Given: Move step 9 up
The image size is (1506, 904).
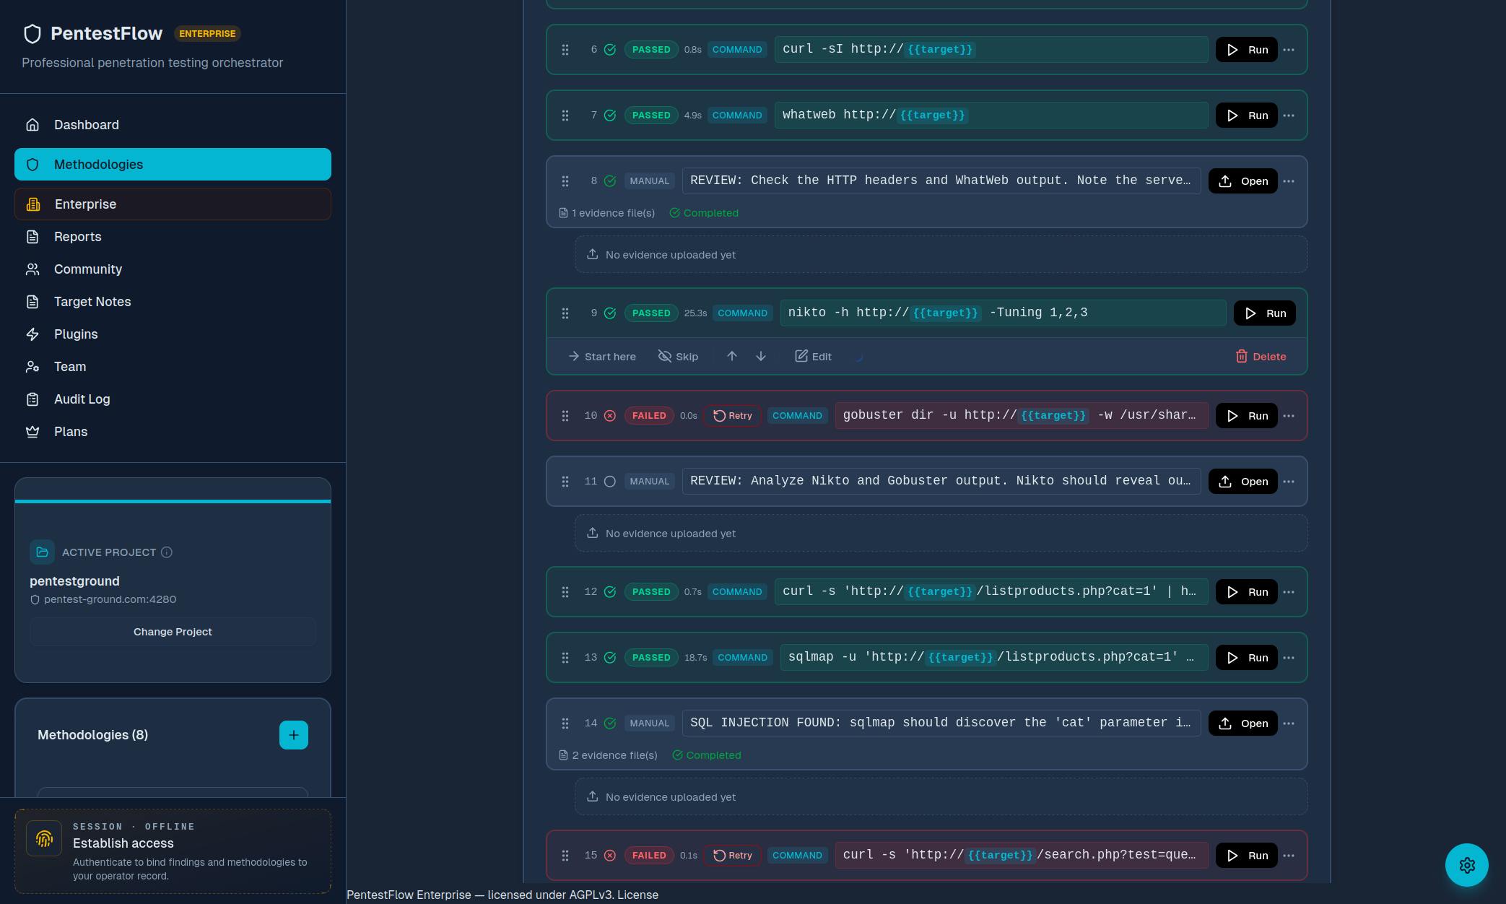Looking at the screenshot, I should point(732,357).
